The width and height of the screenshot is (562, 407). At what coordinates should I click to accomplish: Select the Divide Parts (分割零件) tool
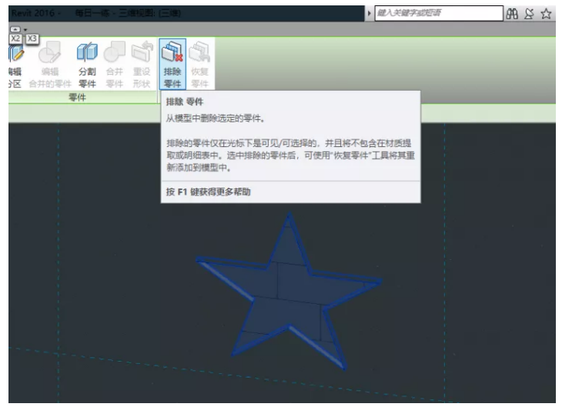87,64
